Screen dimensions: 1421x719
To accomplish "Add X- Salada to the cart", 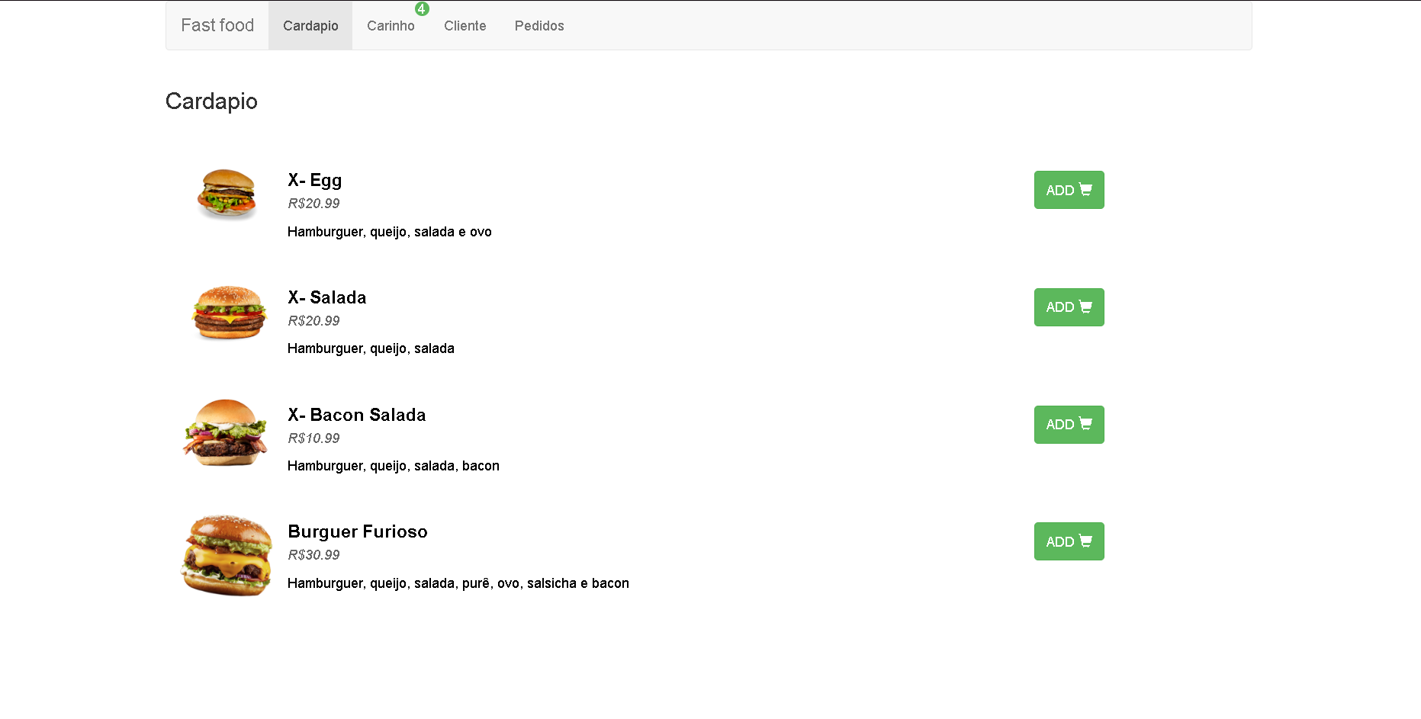I will click(x=1069, y=307).
